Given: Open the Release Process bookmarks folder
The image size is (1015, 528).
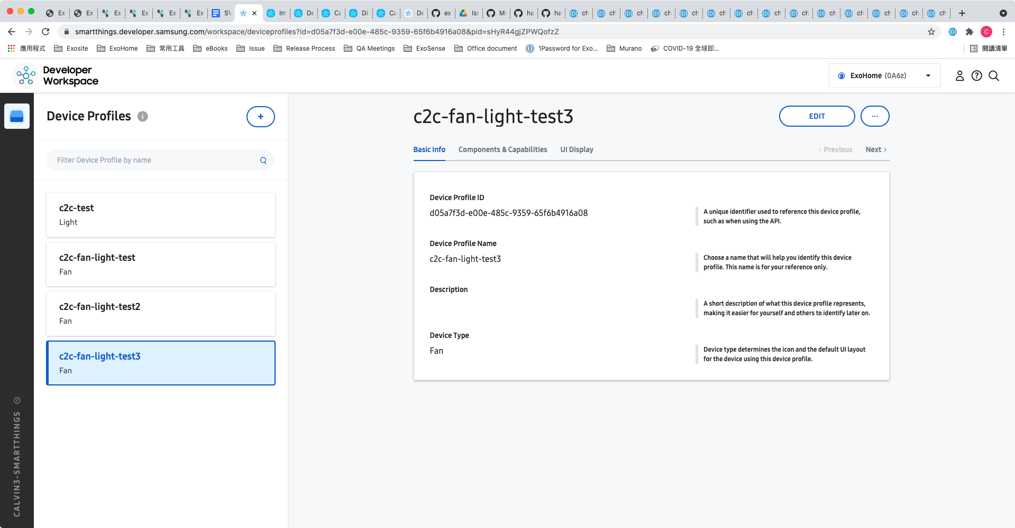Looking at the screenshot, I should coord(304,49).
